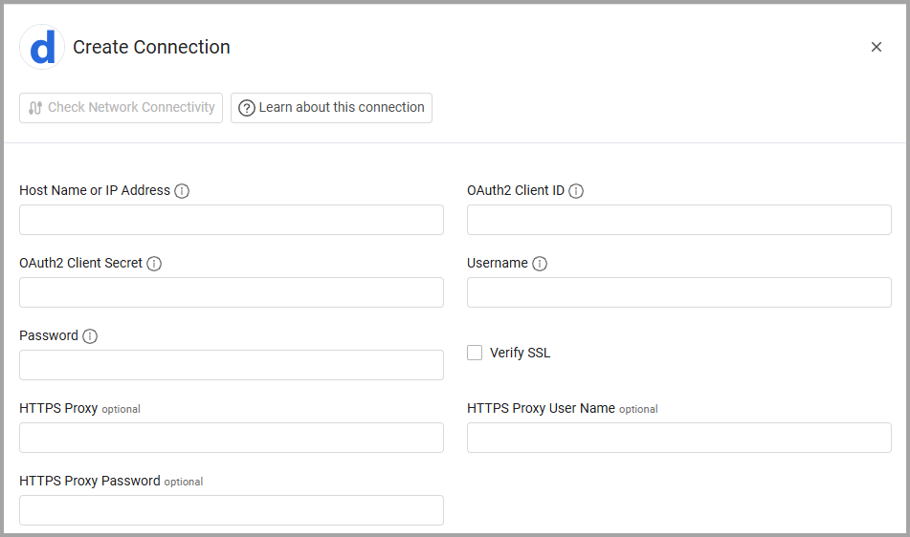This screenshot has height=537, width=910.
Task: Click the info icon beside Host Name or IP Address
Action: [x=182, y=191]
